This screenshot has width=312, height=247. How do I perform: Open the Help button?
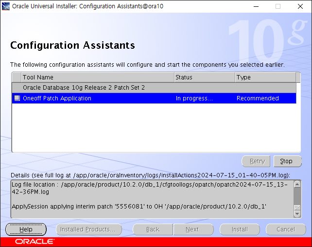point(26,229)
